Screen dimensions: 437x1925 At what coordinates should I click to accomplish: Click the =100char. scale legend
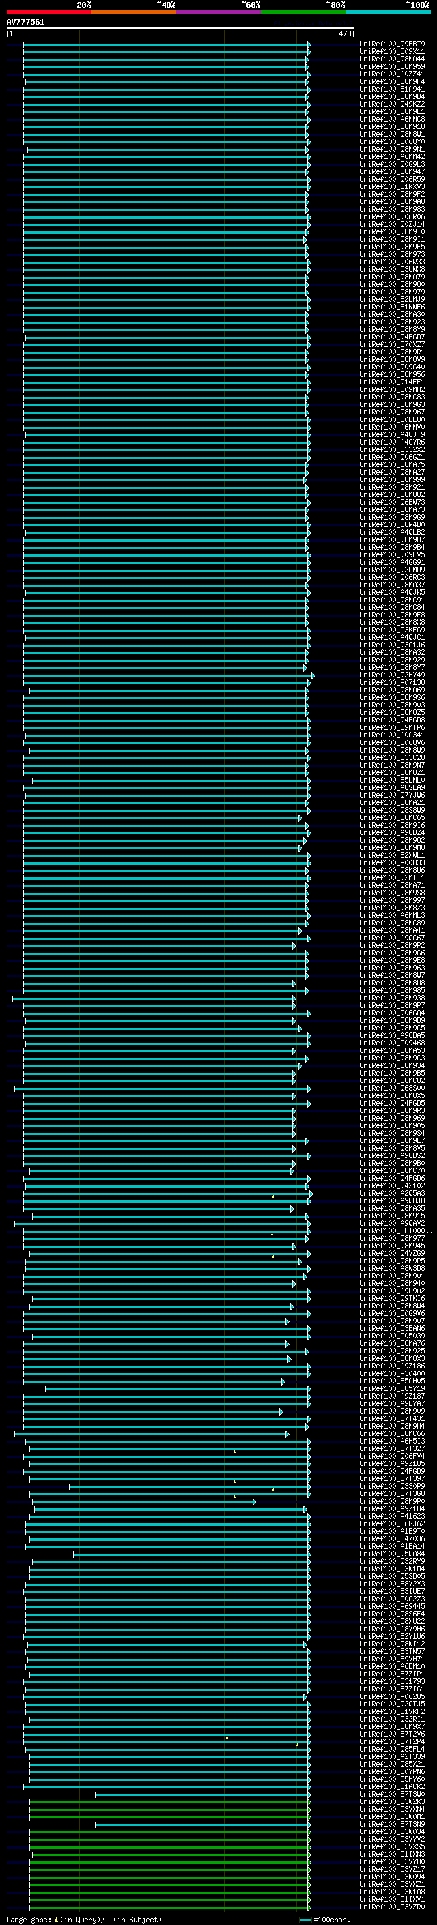click(325, 1920)
